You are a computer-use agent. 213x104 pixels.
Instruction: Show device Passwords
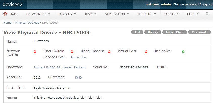pyautogui.click(x=200, y=32)
